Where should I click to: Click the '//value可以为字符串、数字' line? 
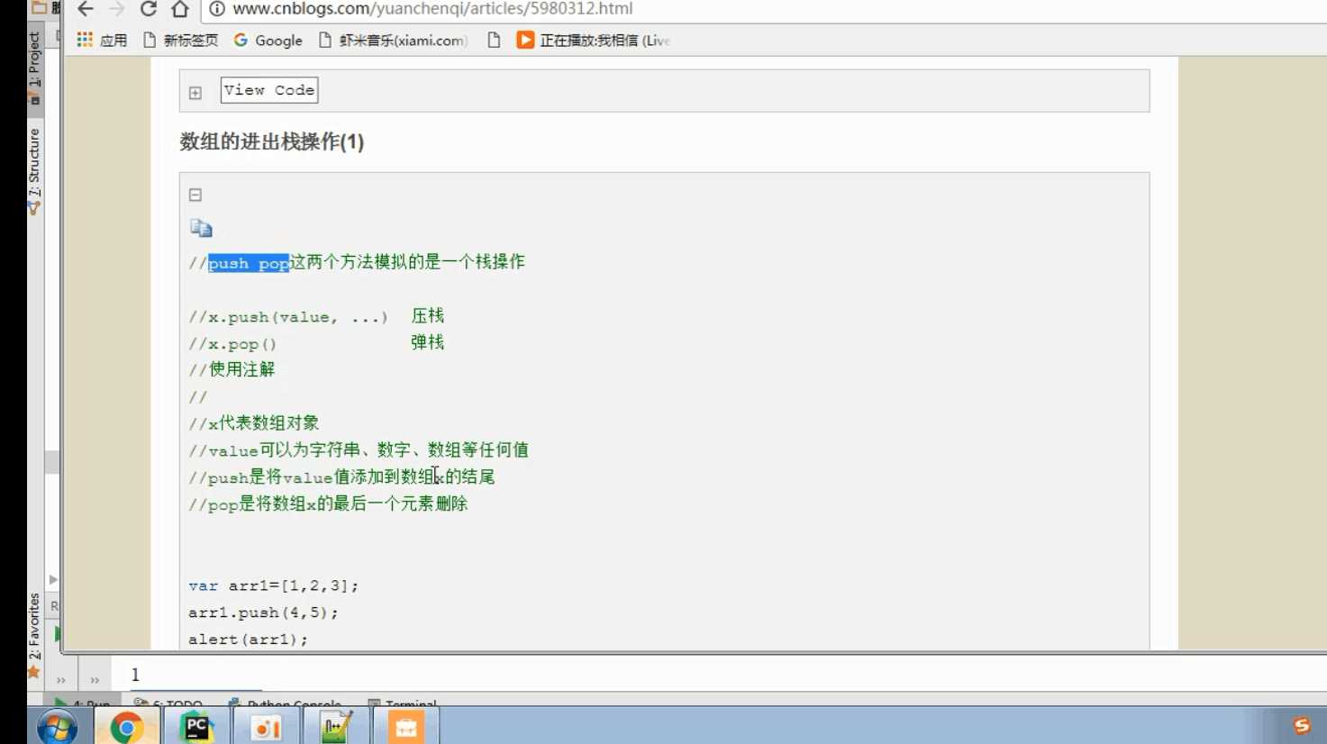click(x=359, y=450)
